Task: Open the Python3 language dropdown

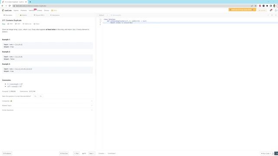Action: 103,15
